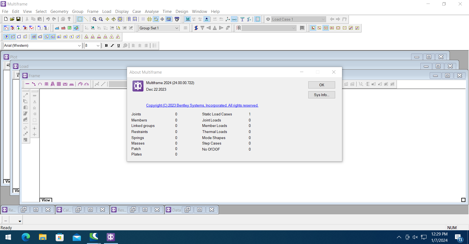Viewport: 469px width, 244px height.
Task: Click the pan four-arrow icon
Action: click(107, 19)
